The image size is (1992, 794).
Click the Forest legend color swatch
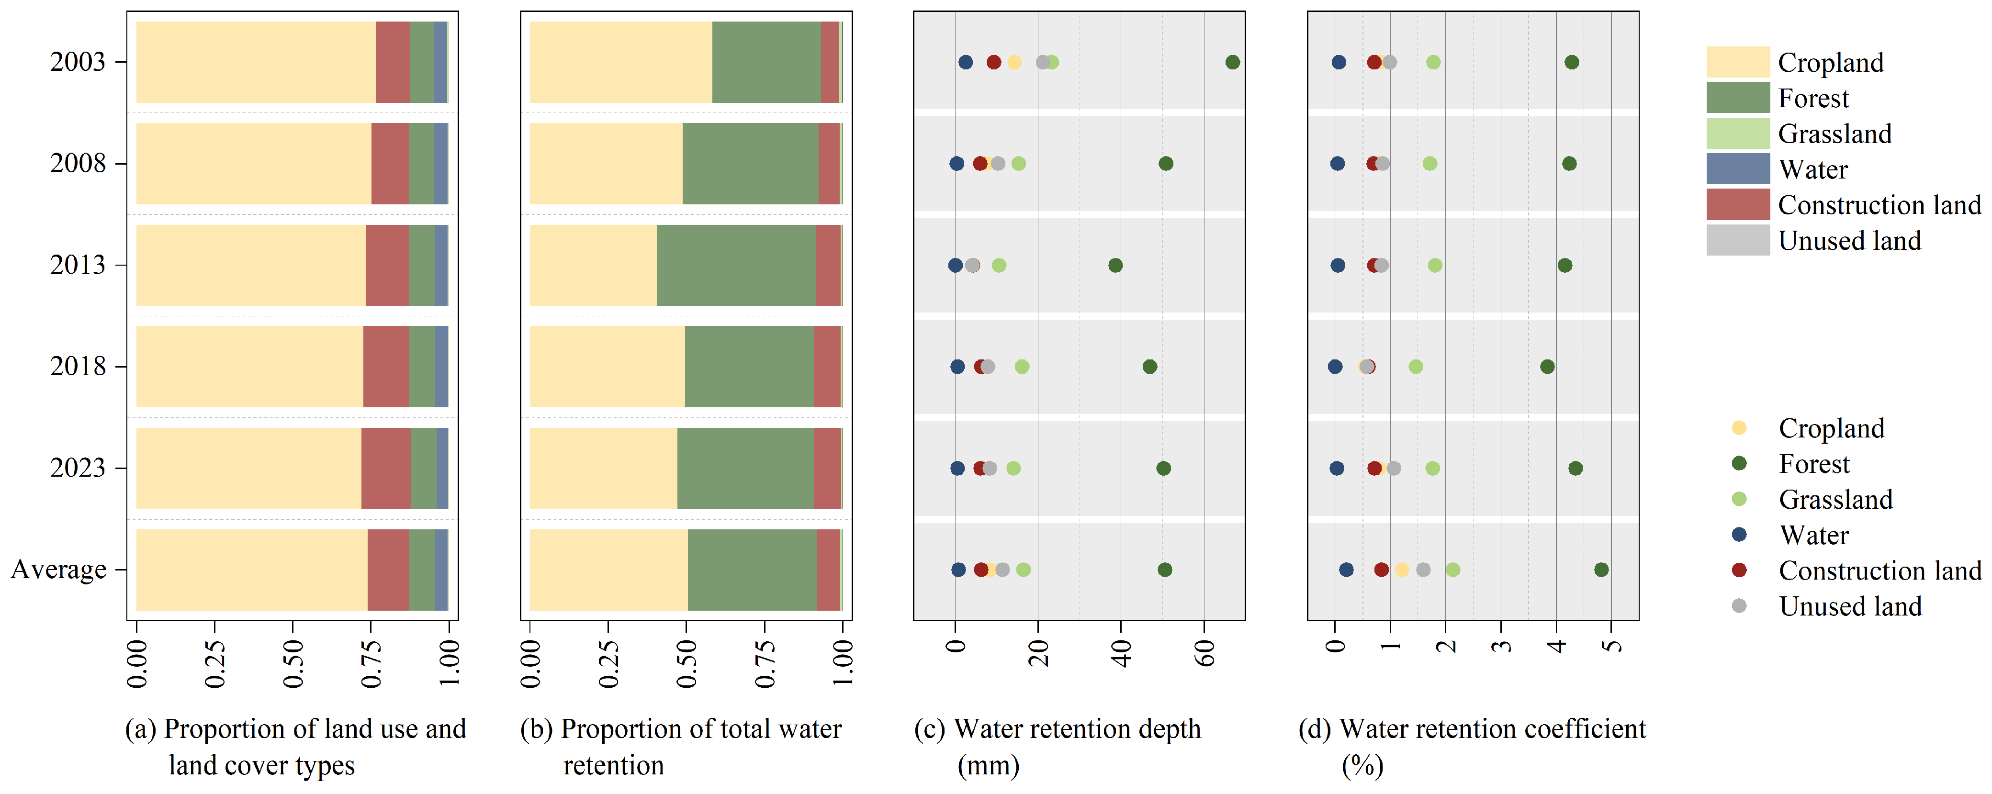[x=1738, y=98]
